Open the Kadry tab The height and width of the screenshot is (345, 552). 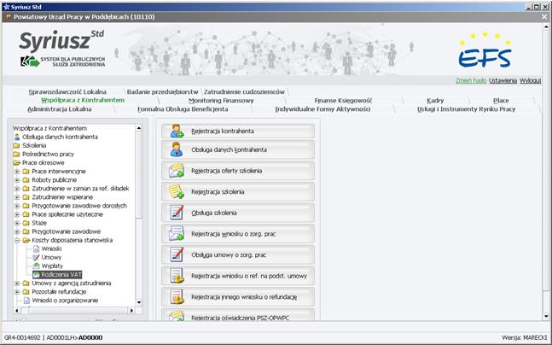pyautogui.click(x=435, y=101)
